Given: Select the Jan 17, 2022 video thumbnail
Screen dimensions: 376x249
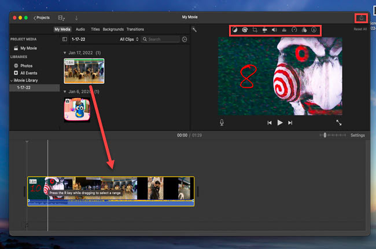Looking at the screenshot, I should 84,71.
